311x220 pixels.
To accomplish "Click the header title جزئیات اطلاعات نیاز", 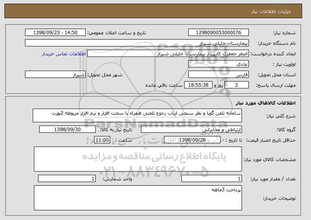I will tap(271, 11).
